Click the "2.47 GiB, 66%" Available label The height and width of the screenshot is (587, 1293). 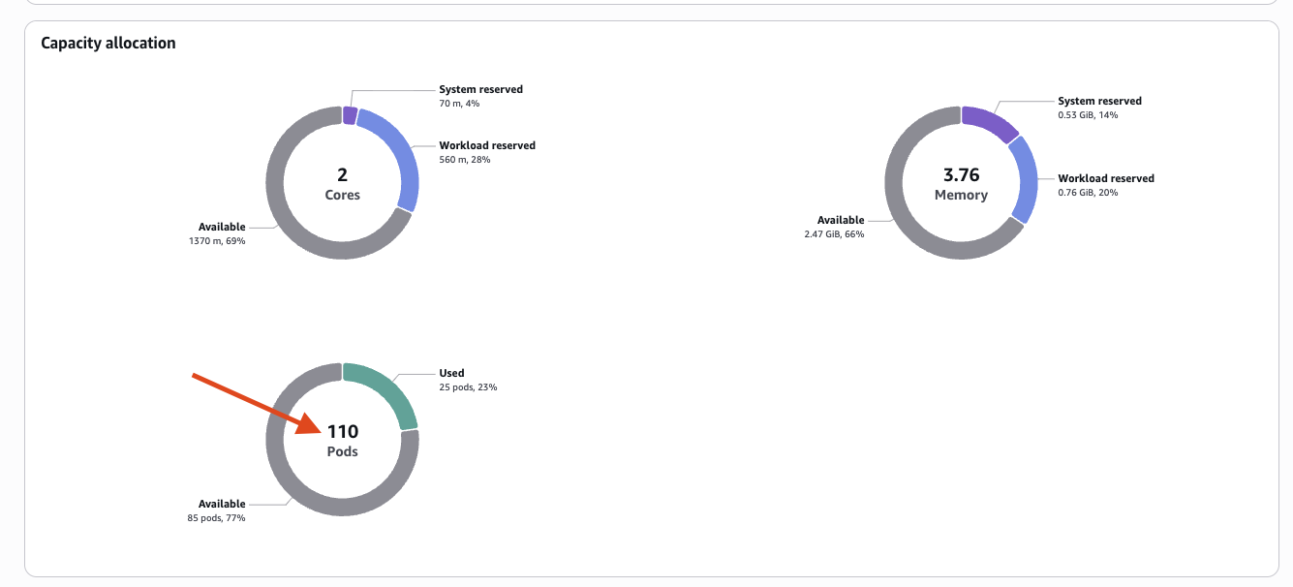point(834,233)
